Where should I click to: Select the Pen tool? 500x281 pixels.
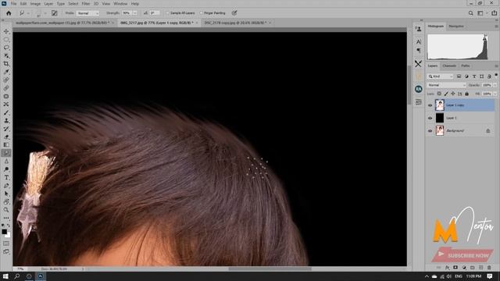(6, 186)
